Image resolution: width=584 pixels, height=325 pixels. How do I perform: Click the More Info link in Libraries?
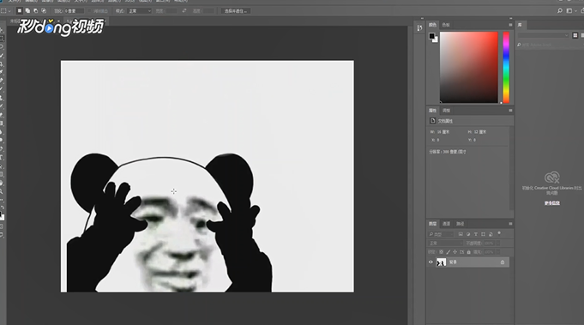552,203
